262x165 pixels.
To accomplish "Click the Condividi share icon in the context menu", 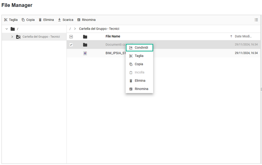I will pos(131,47).
